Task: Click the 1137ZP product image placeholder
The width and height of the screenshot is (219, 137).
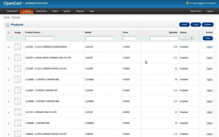Action: 18,112
